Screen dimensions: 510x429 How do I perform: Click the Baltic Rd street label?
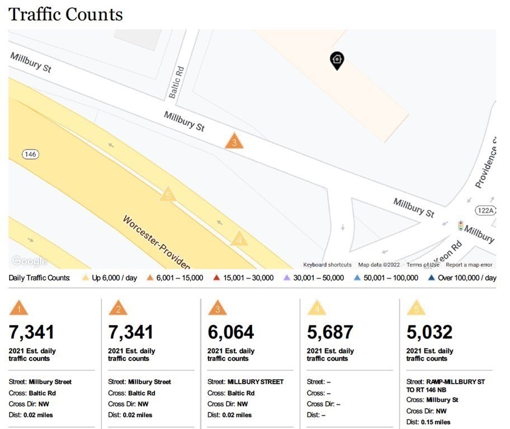click(x=176, y=83)
